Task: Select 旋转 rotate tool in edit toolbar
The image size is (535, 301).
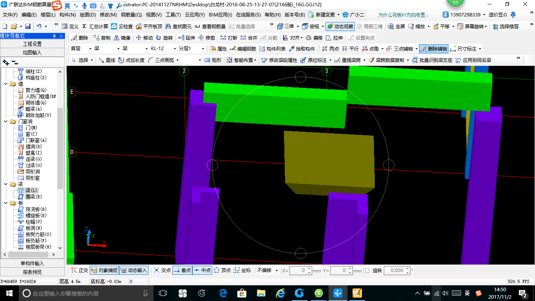Action: pyautogui.click(x=164, y=38)
